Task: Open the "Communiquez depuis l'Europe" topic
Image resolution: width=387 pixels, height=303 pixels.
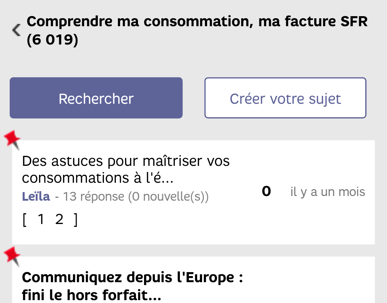Action: click(x=133, y=278)
